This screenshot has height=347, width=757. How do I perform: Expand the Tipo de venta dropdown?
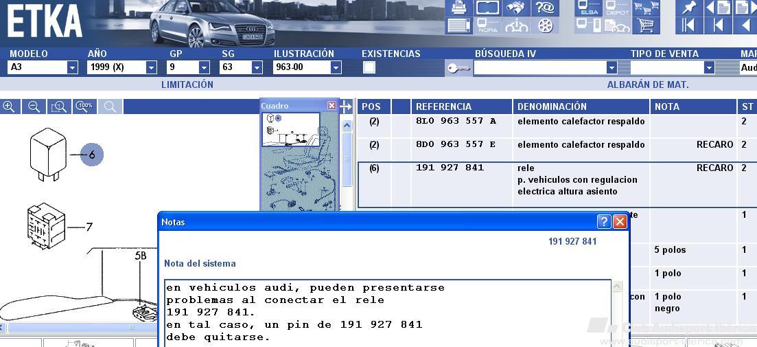pyautogui.click(x=709, y=67)
